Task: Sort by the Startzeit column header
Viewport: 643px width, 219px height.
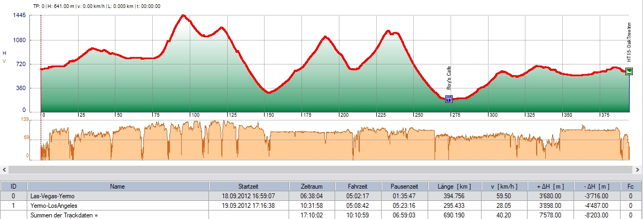Action: click(x=248, y=186)
